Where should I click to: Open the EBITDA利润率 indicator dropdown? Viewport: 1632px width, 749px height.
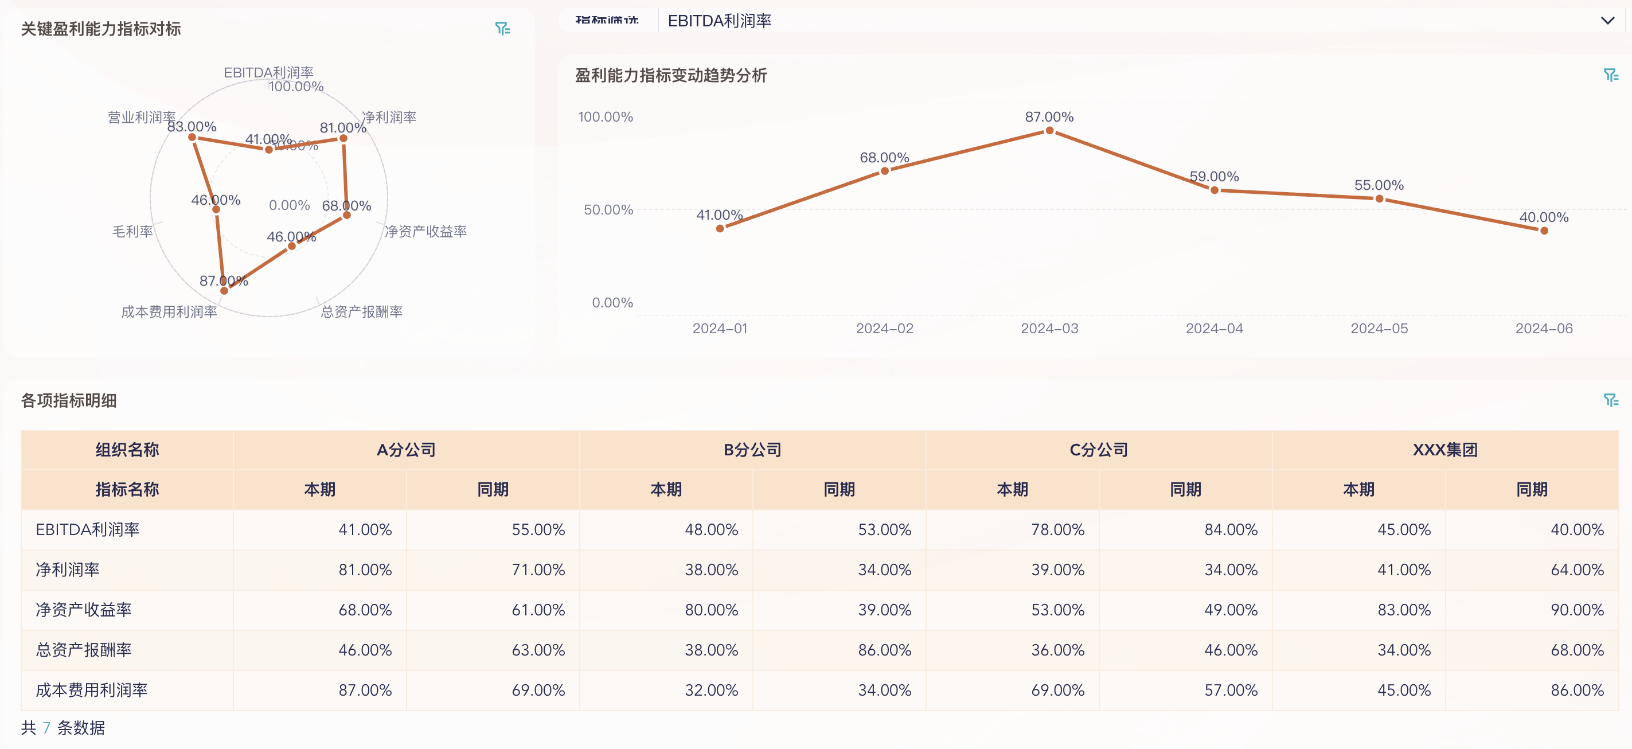pyautogui.click(x=720, y=21)
